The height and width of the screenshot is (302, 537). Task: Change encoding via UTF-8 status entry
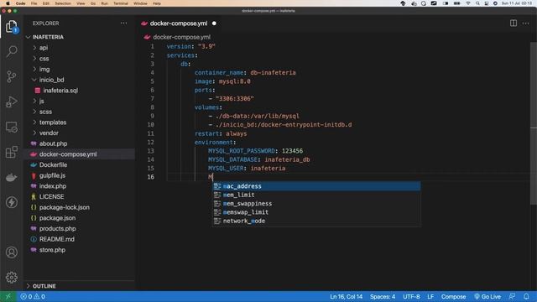point(411,296)
